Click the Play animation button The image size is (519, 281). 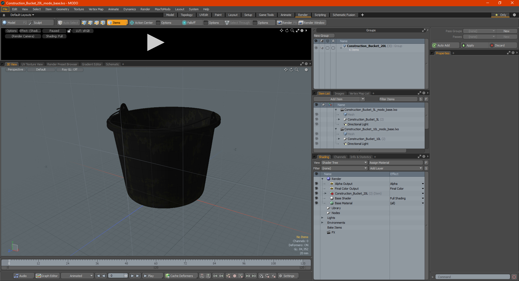(153, 276)
